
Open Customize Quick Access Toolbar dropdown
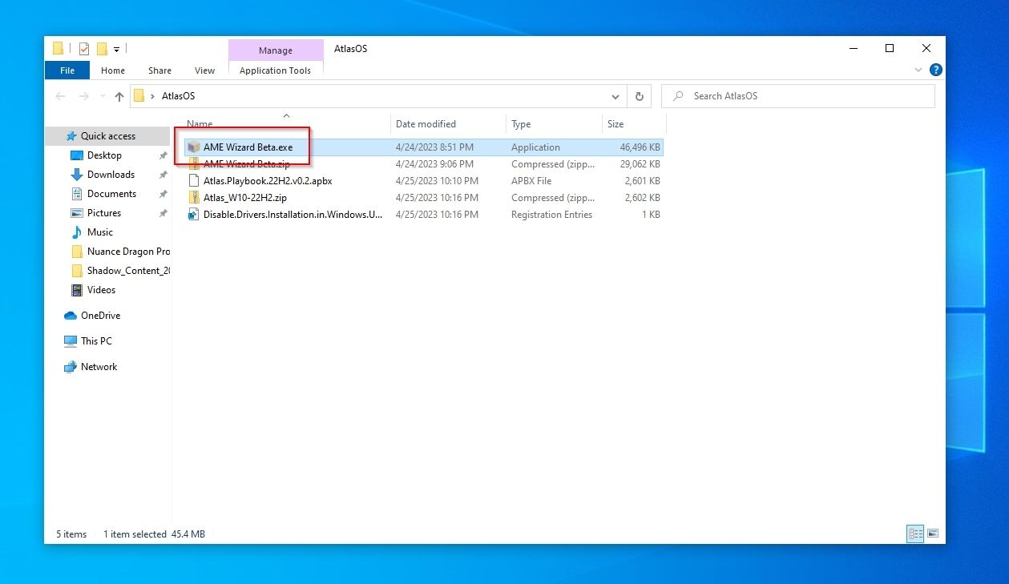tap(116, 49)
